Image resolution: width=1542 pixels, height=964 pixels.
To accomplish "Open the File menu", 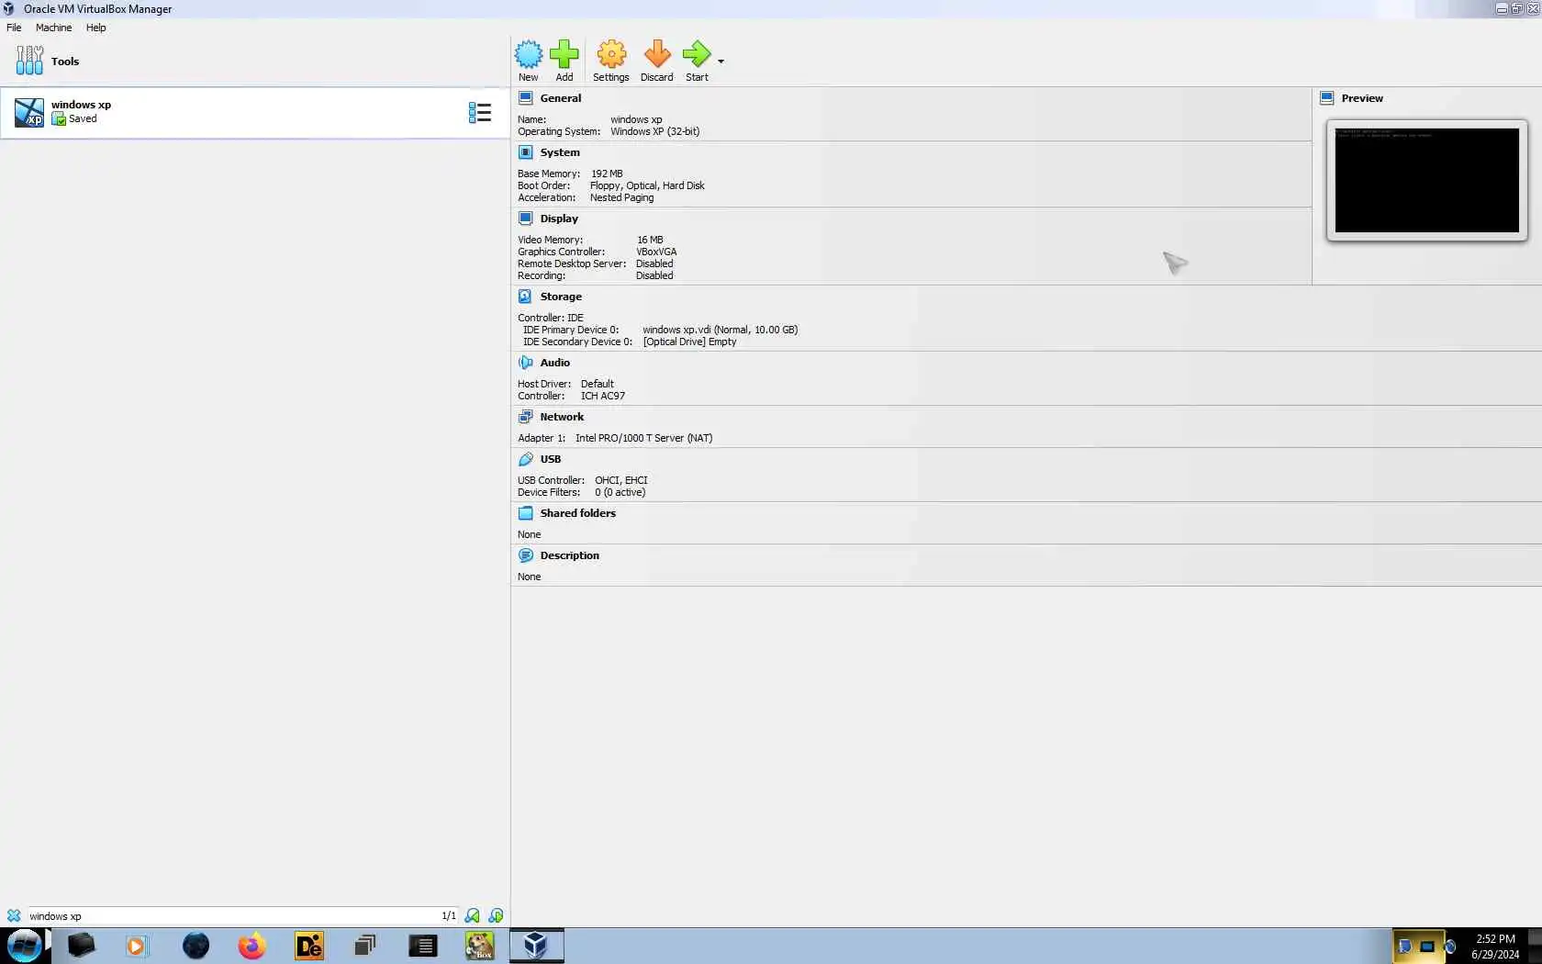I will pyautogui.click(x=14, y=28).
